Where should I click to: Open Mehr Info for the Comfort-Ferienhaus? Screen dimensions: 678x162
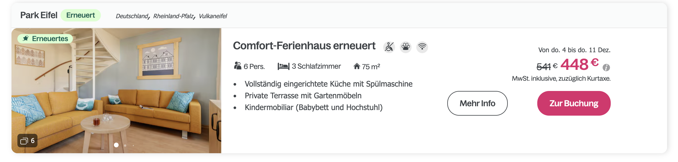477,103
